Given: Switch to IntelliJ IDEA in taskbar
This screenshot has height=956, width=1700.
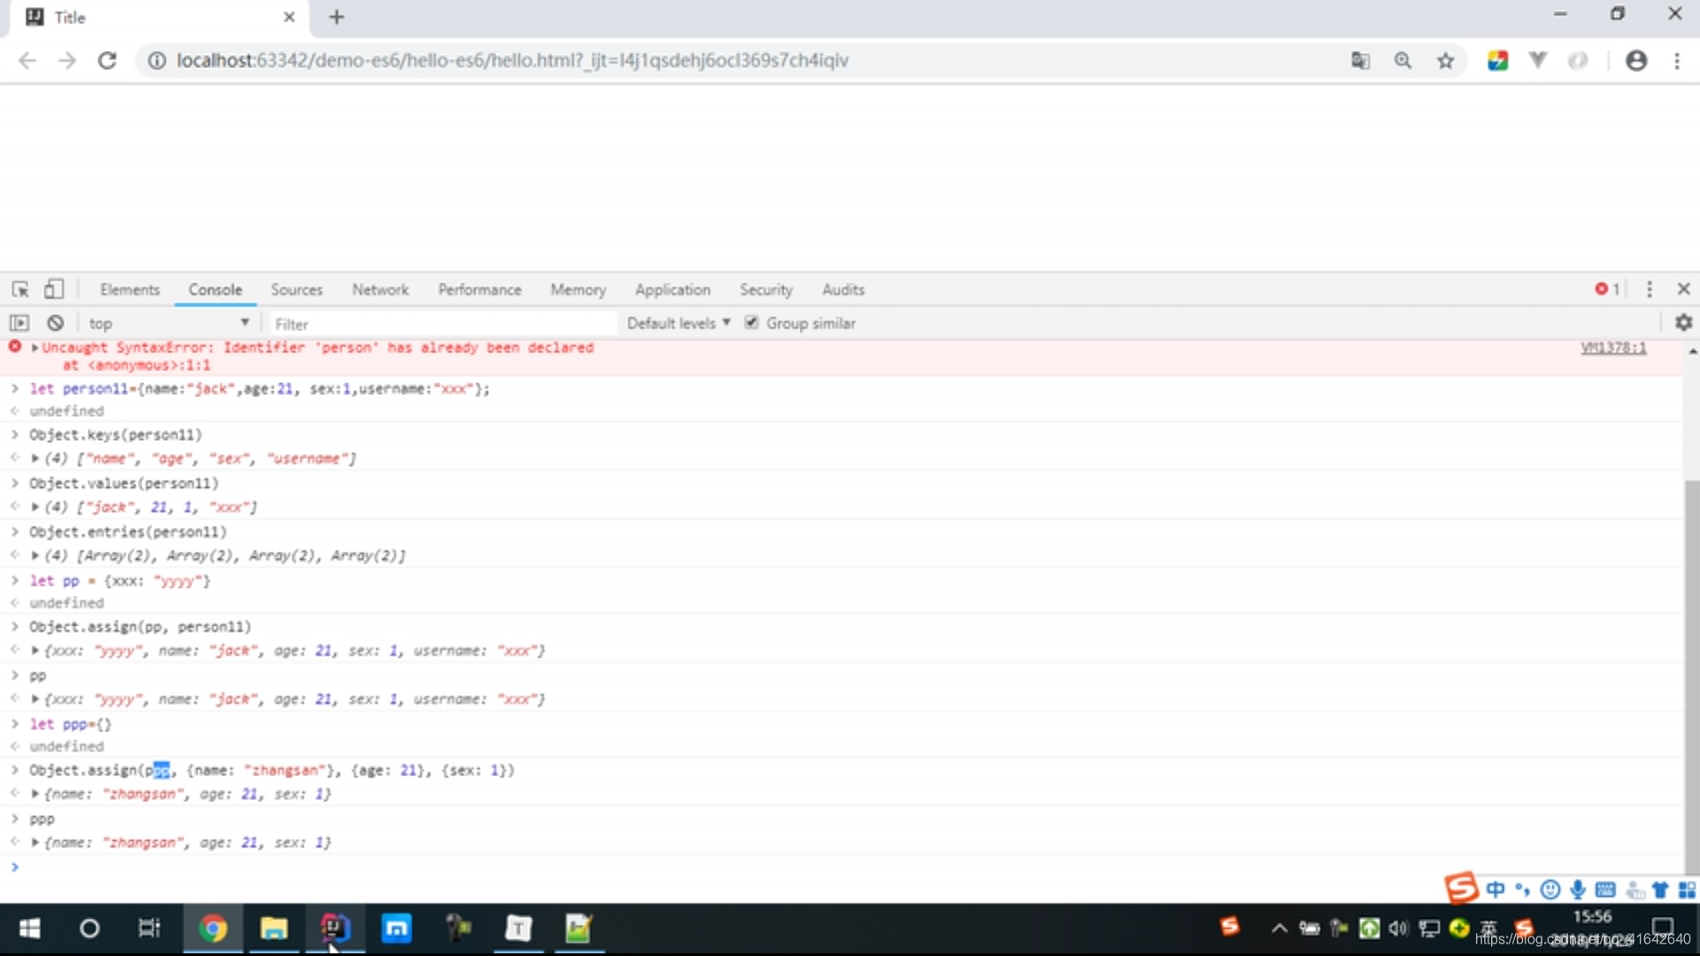Looking at the screenshot, I should pyautogui.click(x=335, y=929).
